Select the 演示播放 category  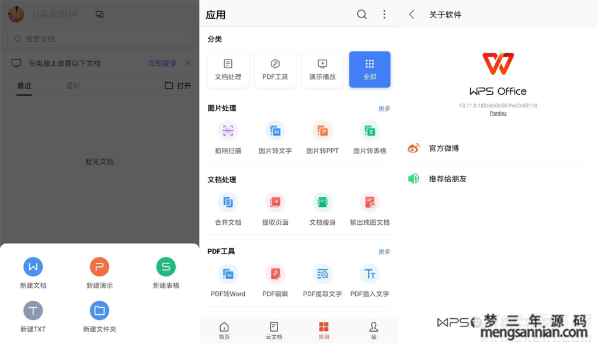322,70
